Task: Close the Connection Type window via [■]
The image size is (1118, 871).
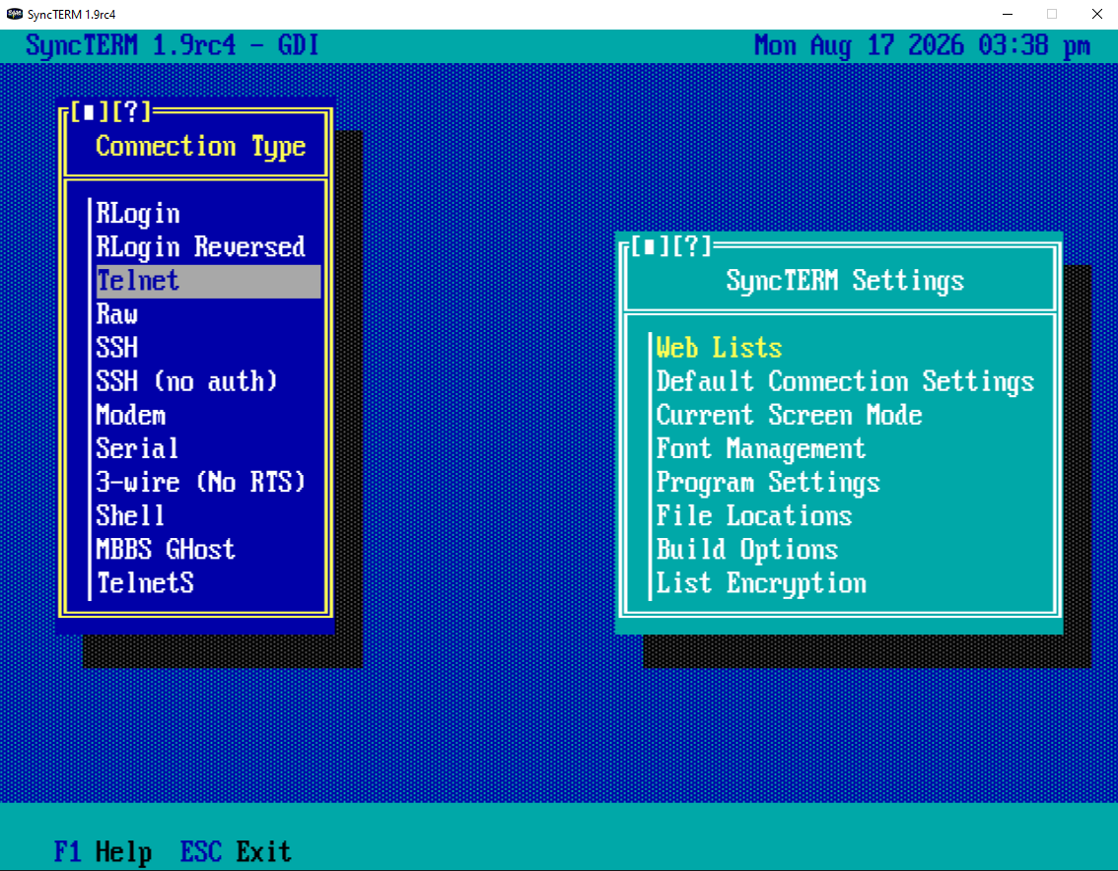Action: 89,112
